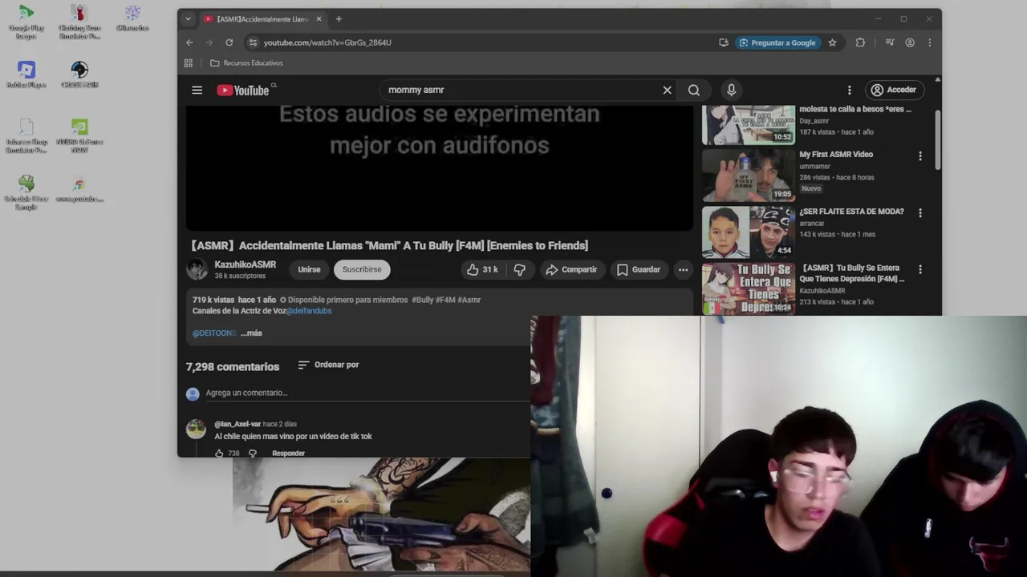1027x577 pixels.
Task: View site information icon in address bar
Action: pyautogui.click(x=253, y=42)
